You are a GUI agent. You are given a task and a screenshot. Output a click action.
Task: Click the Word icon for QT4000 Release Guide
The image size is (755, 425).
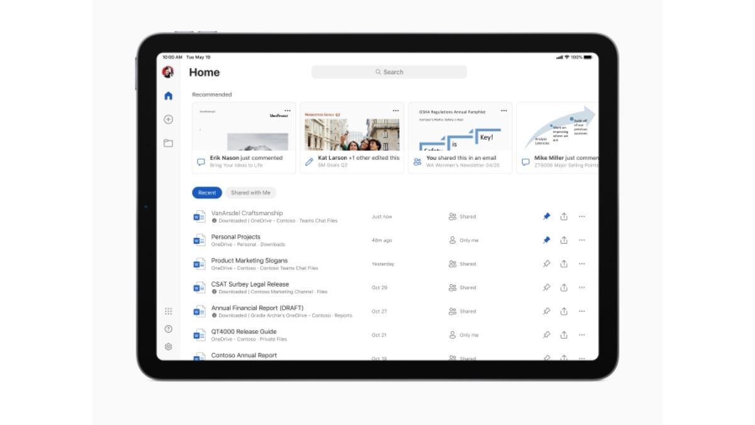point(199,335)
